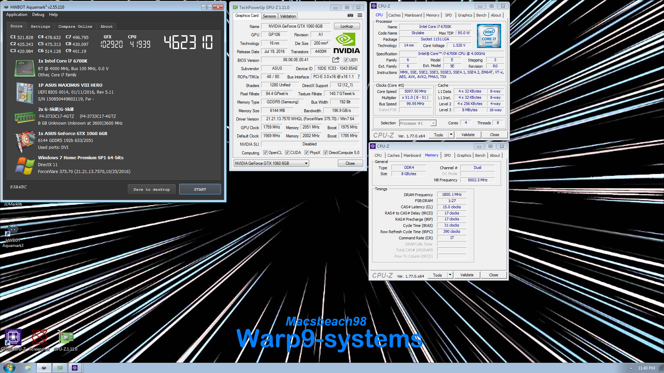Click the CPU chip icon in Aquamark
This screenshot has height=373, width=664.
click(25, 68)
